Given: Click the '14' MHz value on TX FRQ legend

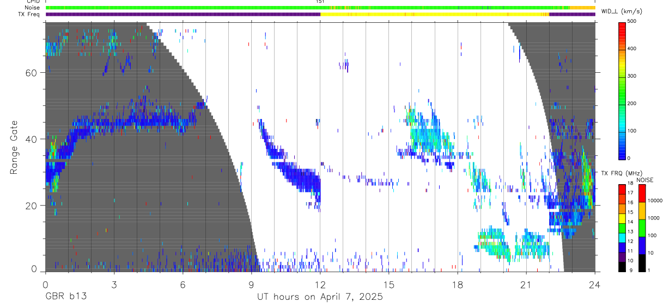Looking at the screenshot, I should (631, 222).
